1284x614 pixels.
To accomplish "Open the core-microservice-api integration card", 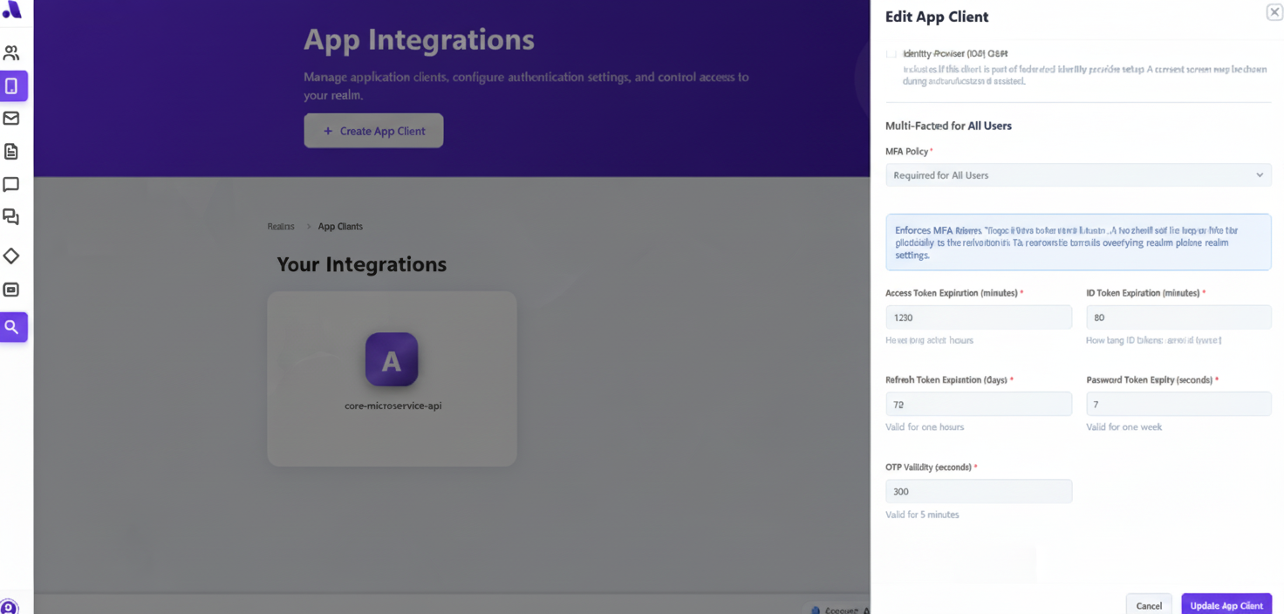I will (391, 379).
